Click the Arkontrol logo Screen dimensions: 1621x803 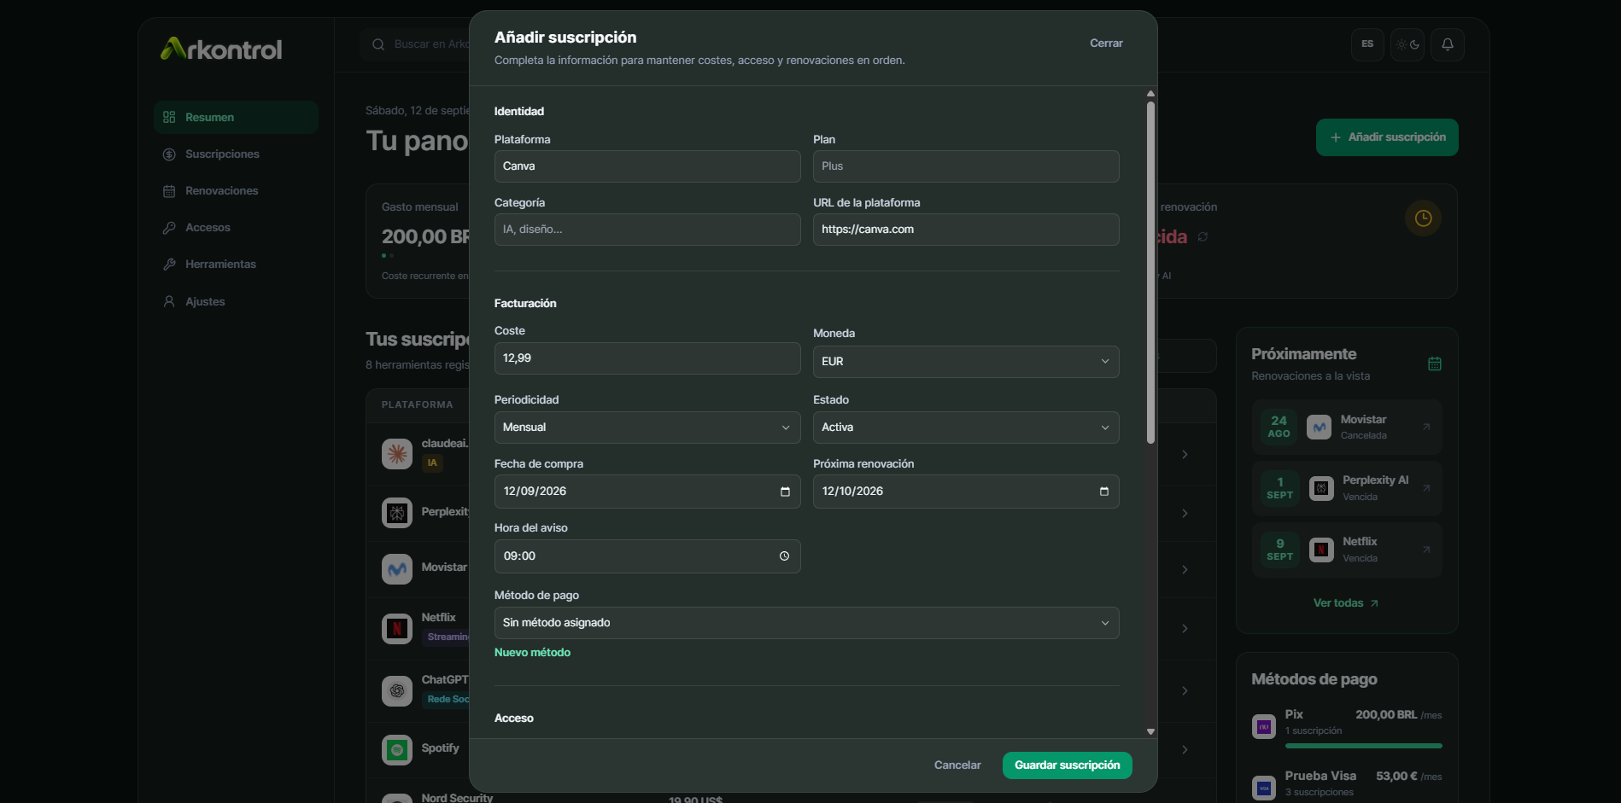pos(221,49)
